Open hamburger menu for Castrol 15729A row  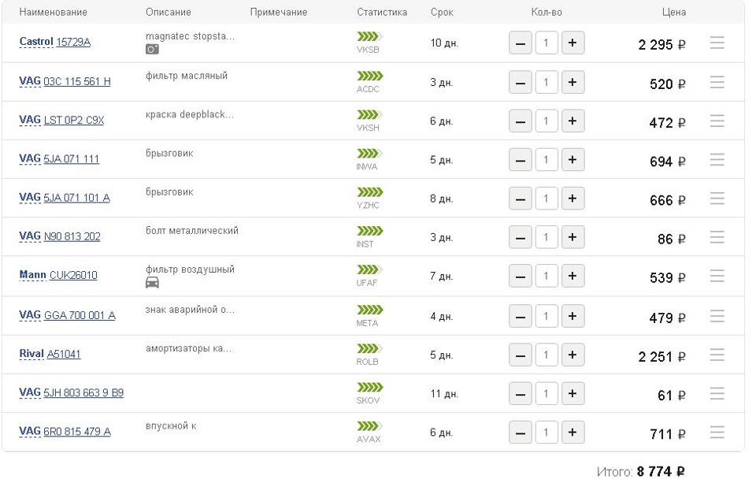[717, 43]
